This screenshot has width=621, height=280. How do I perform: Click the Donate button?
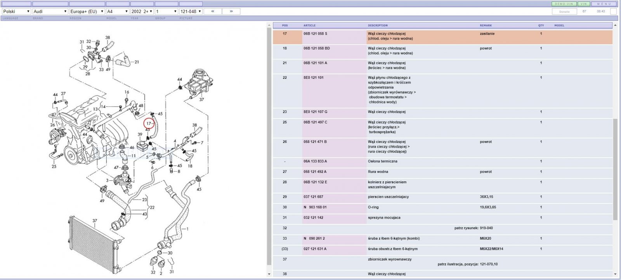pyautogui.click(x=564, y=12)
